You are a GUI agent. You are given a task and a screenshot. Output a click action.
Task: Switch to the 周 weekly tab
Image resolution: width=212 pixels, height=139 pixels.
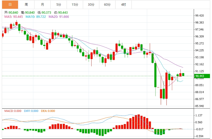26,5
